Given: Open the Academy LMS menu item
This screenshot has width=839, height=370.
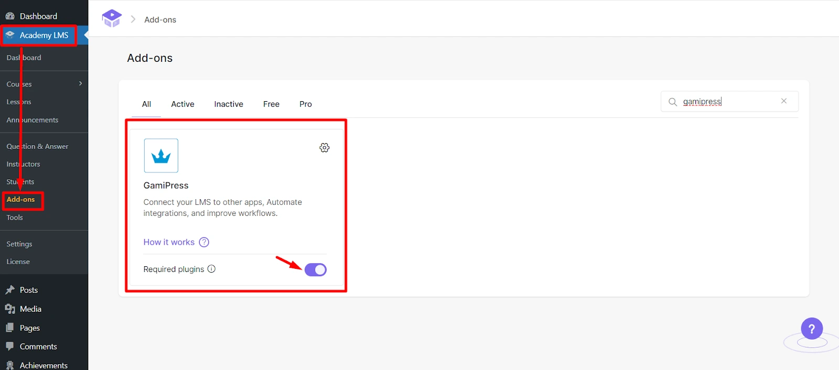Looking at the screenshot, I should tap(44, 35).
